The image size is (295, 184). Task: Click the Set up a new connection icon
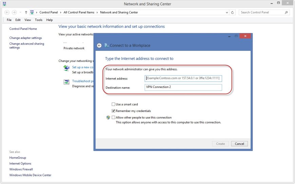click(66, 68)
